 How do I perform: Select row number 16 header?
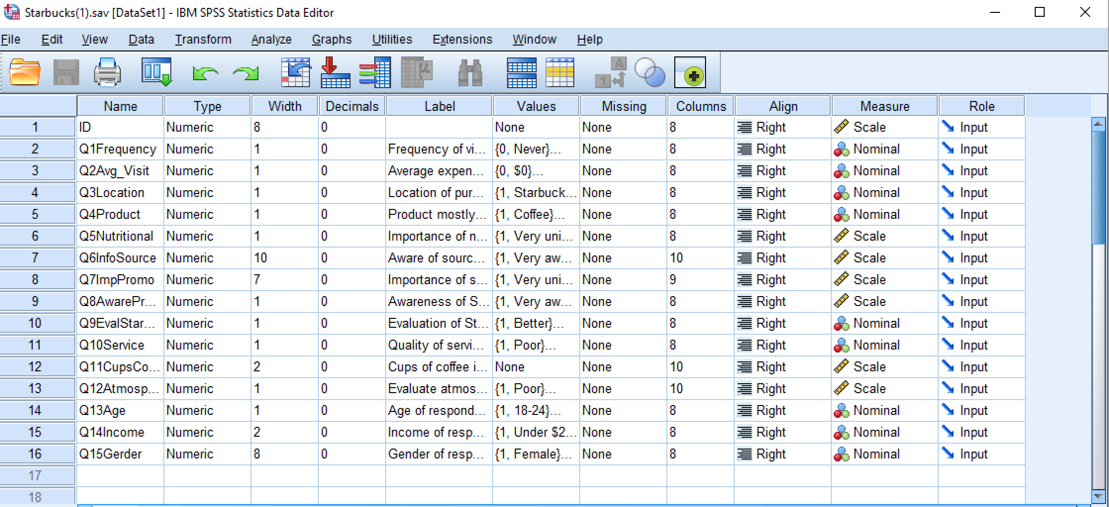(38, 454)
